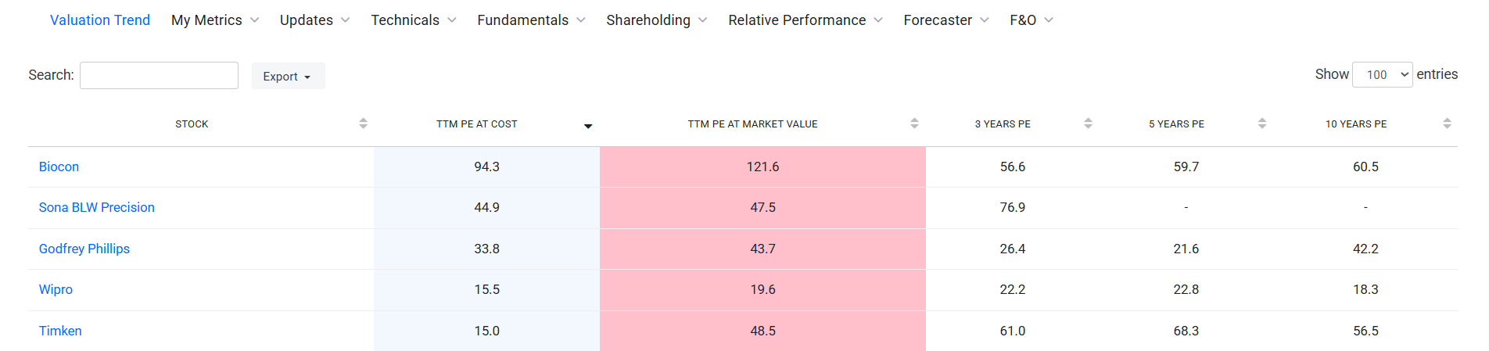Open the Biocon stock link
This screenshot has height=351, width=1489.
59,167
